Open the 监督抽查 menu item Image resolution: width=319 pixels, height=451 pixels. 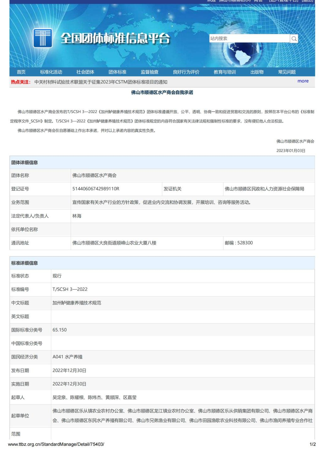pyautogui.click(x=149, y=72)
